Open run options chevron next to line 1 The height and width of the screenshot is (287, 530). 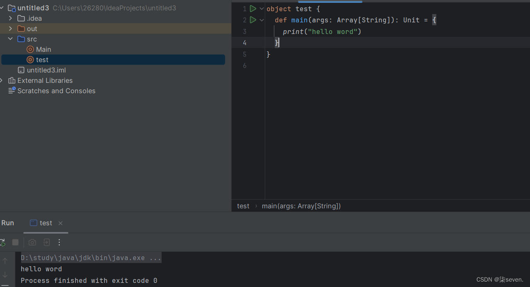pyautogui.click(x=261, y=8)
